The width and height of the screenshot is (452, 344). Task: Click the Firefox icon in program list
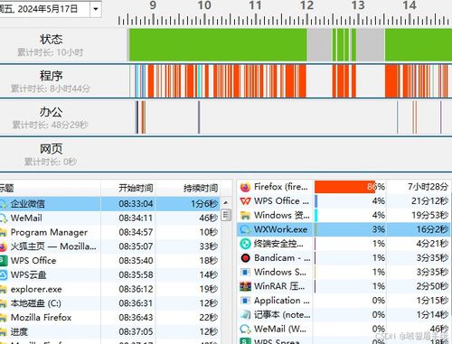245,187
